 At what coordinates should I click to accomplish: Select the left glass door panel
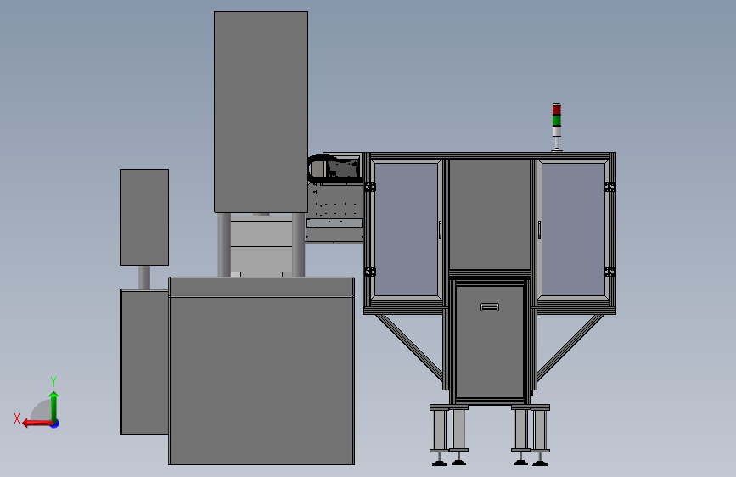coord(407,229)
